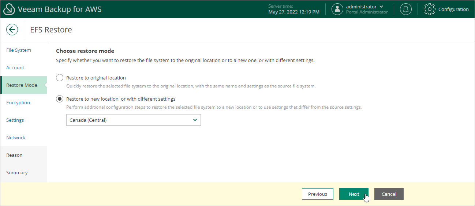Image resolution: width=475 pixels, height=206 pixels.
Task: Click the administrator user avatar icon
Action: point(337,9)
